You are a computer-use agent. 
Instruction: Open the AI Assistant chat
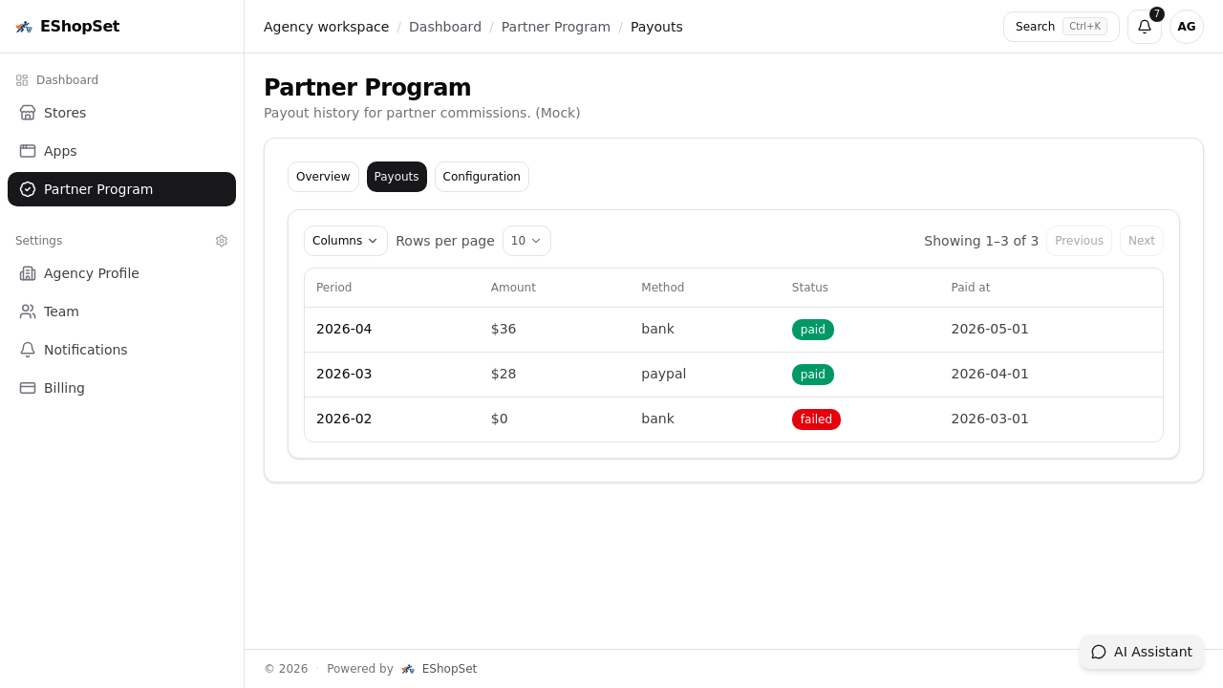click(1142, 652)
